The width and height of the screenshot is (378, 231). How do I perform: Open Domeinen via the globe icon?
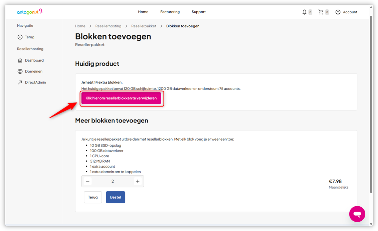click(x=20, y=71)
